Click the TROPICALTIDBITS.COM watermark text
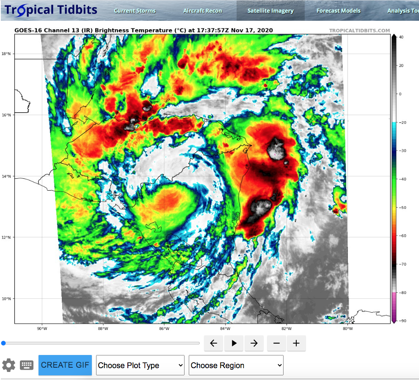Image resolution: width=419 pixels, height=380 pixels. [x=359, y=31]
